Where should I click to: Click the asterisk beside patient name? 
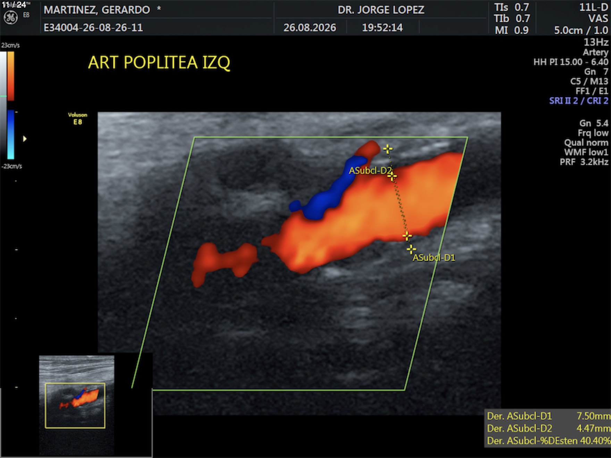[159, 8]
